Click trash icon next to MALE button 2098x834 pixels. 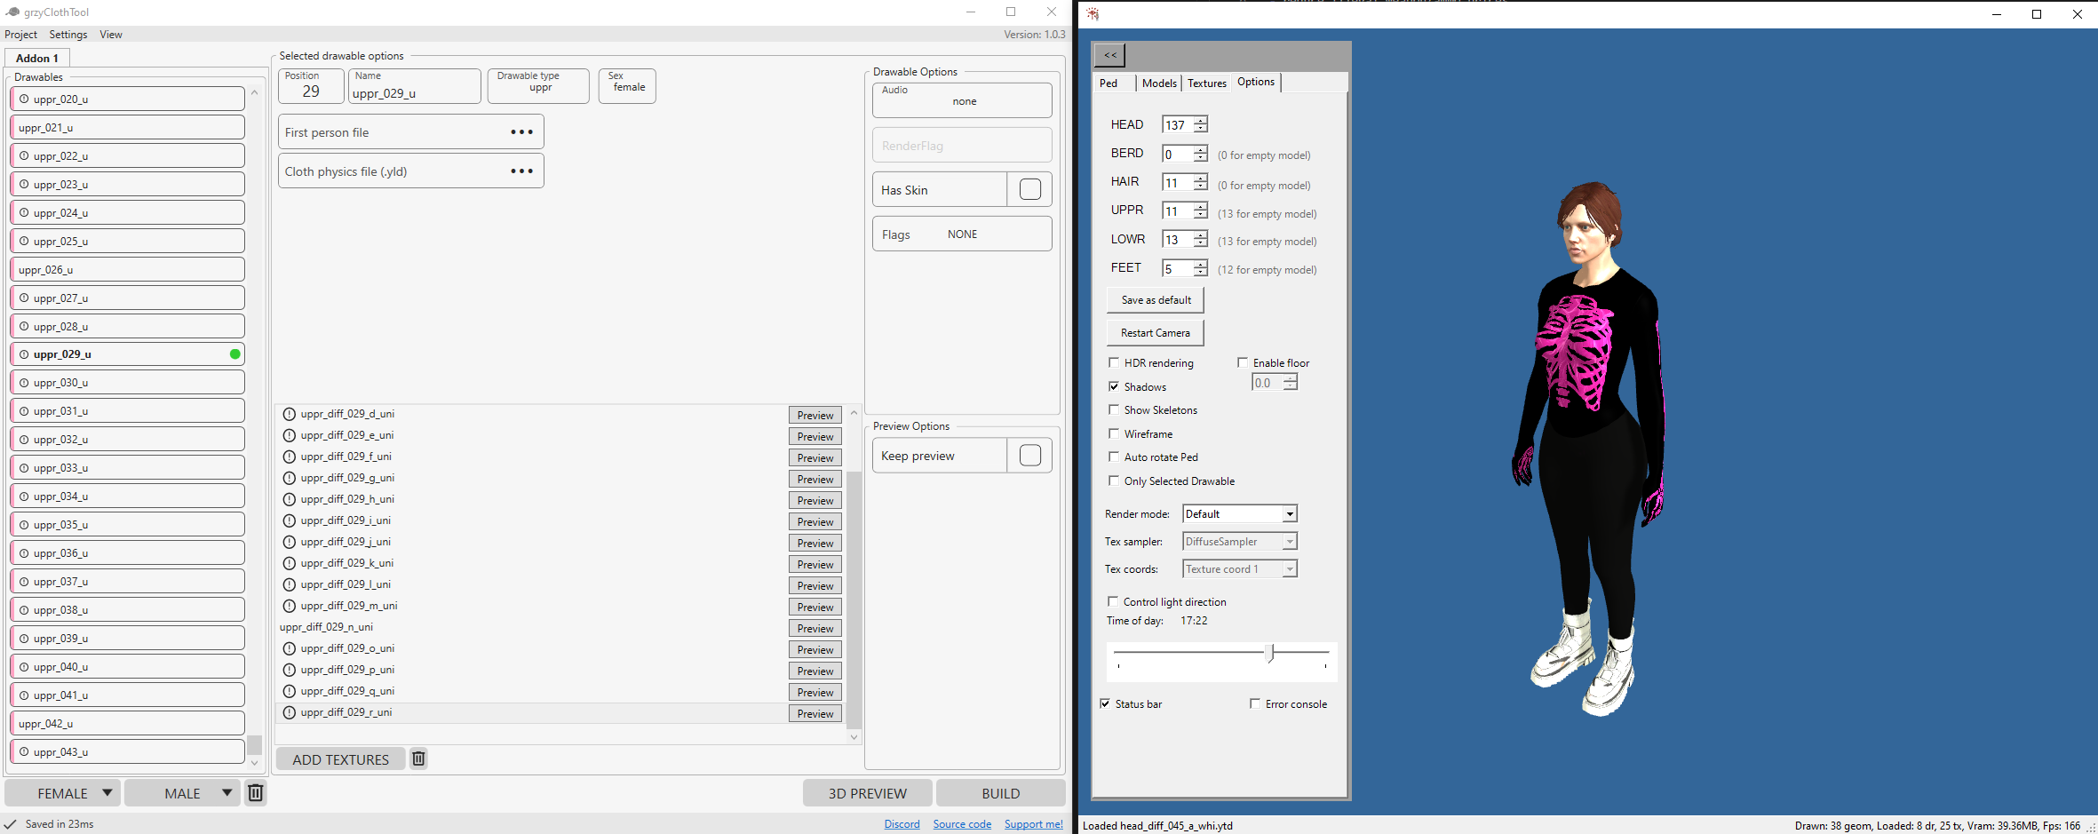pyautogui.click(x=255, y=793)
